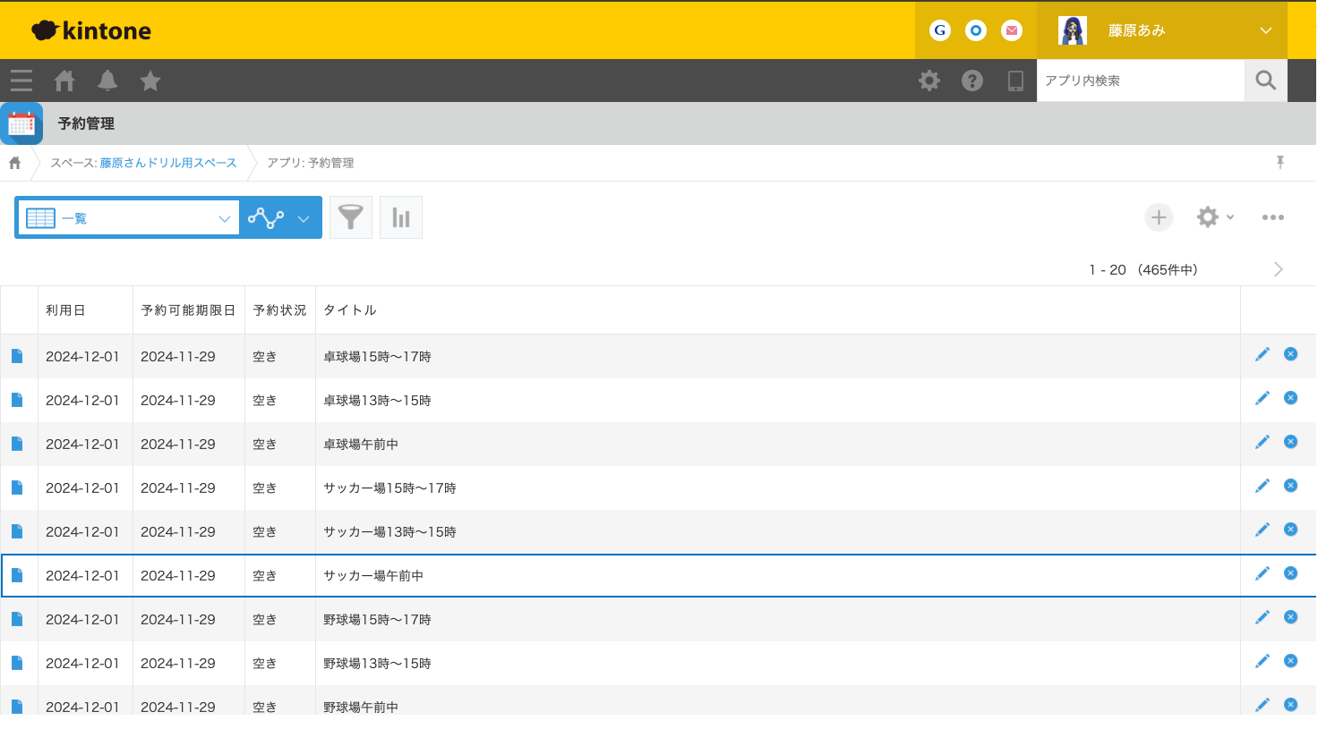Toggle the hamburger navigation menu
Image resolution: width=1318 pixels, height=729 pixels.
[21, 81]
